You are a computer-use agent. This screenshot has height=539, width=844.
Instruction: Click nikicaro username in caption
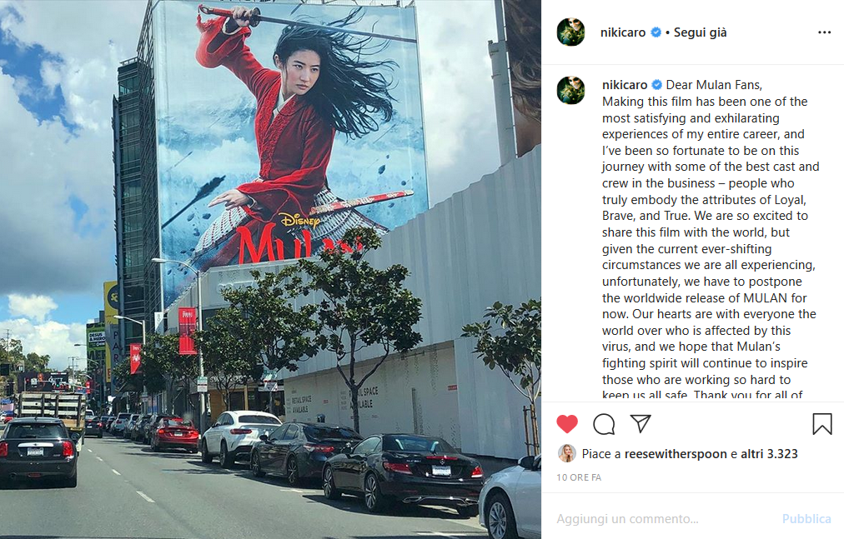[x=625, y=84]
